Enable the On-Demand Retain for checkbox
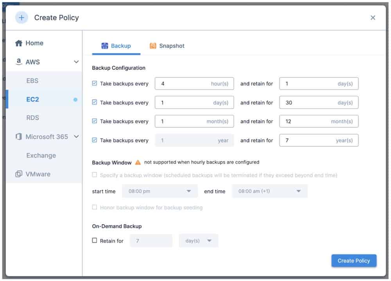Viewport: 391px width, 281px height. coord(95,240)
